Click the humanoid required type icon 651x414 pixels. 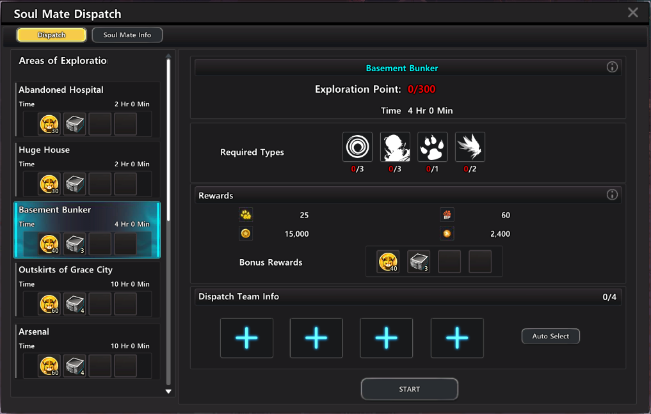click(x=395, y=147)
